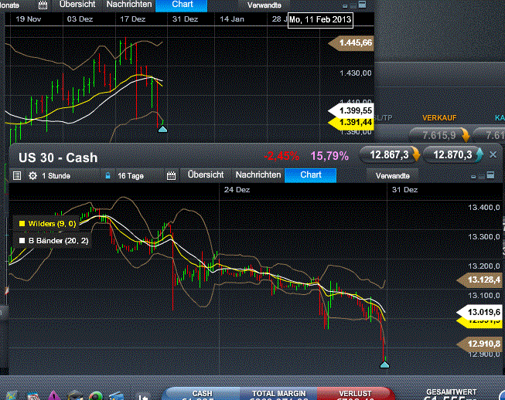Image resolution: width=505 pixels, height=400 pixels.
Task: Click smallest window-size icon in US 30 toolbar
Action: pyautogui.click(x=473, y=177)
